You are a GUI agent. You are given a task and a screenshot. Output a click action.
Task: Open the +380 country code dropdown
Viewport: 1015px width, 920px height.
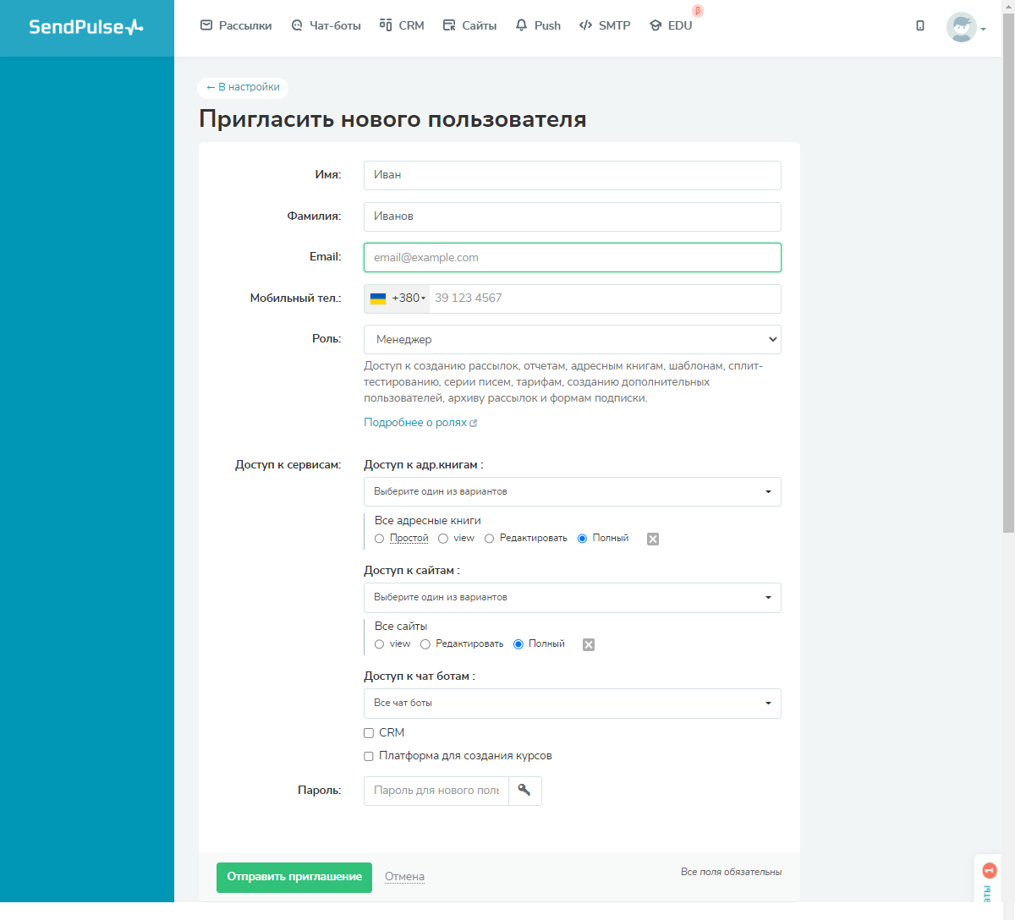point(398,298)
